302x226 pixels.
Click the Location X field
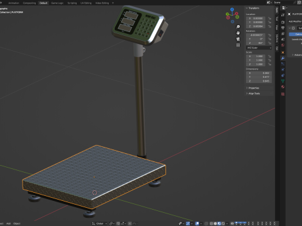[x=255, y=18]
